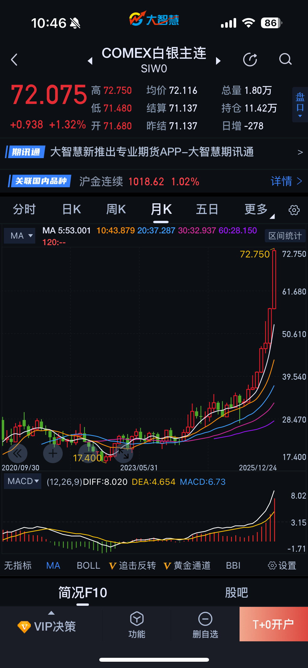Switch to 分时 chart tab
The image size is (308, 668).
click(x=24, y=210)
